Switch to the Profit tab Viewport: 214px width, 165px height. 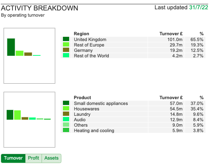pos(33,158)
